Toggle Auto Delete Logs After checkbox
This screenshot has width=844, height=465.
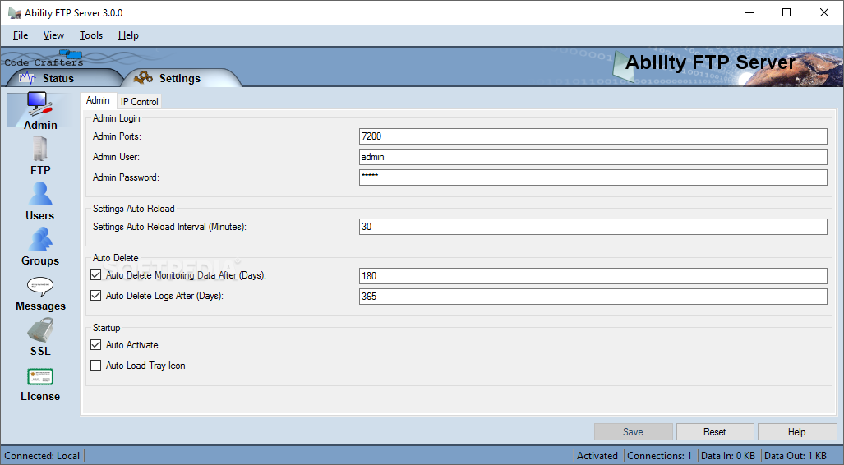tap(96, 296)
